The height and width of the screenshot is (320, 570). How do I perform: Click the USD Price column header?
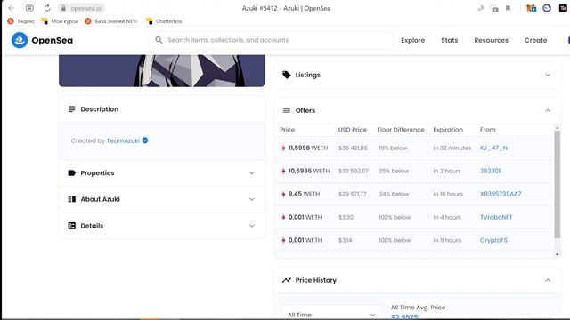[x=353, y=130]
